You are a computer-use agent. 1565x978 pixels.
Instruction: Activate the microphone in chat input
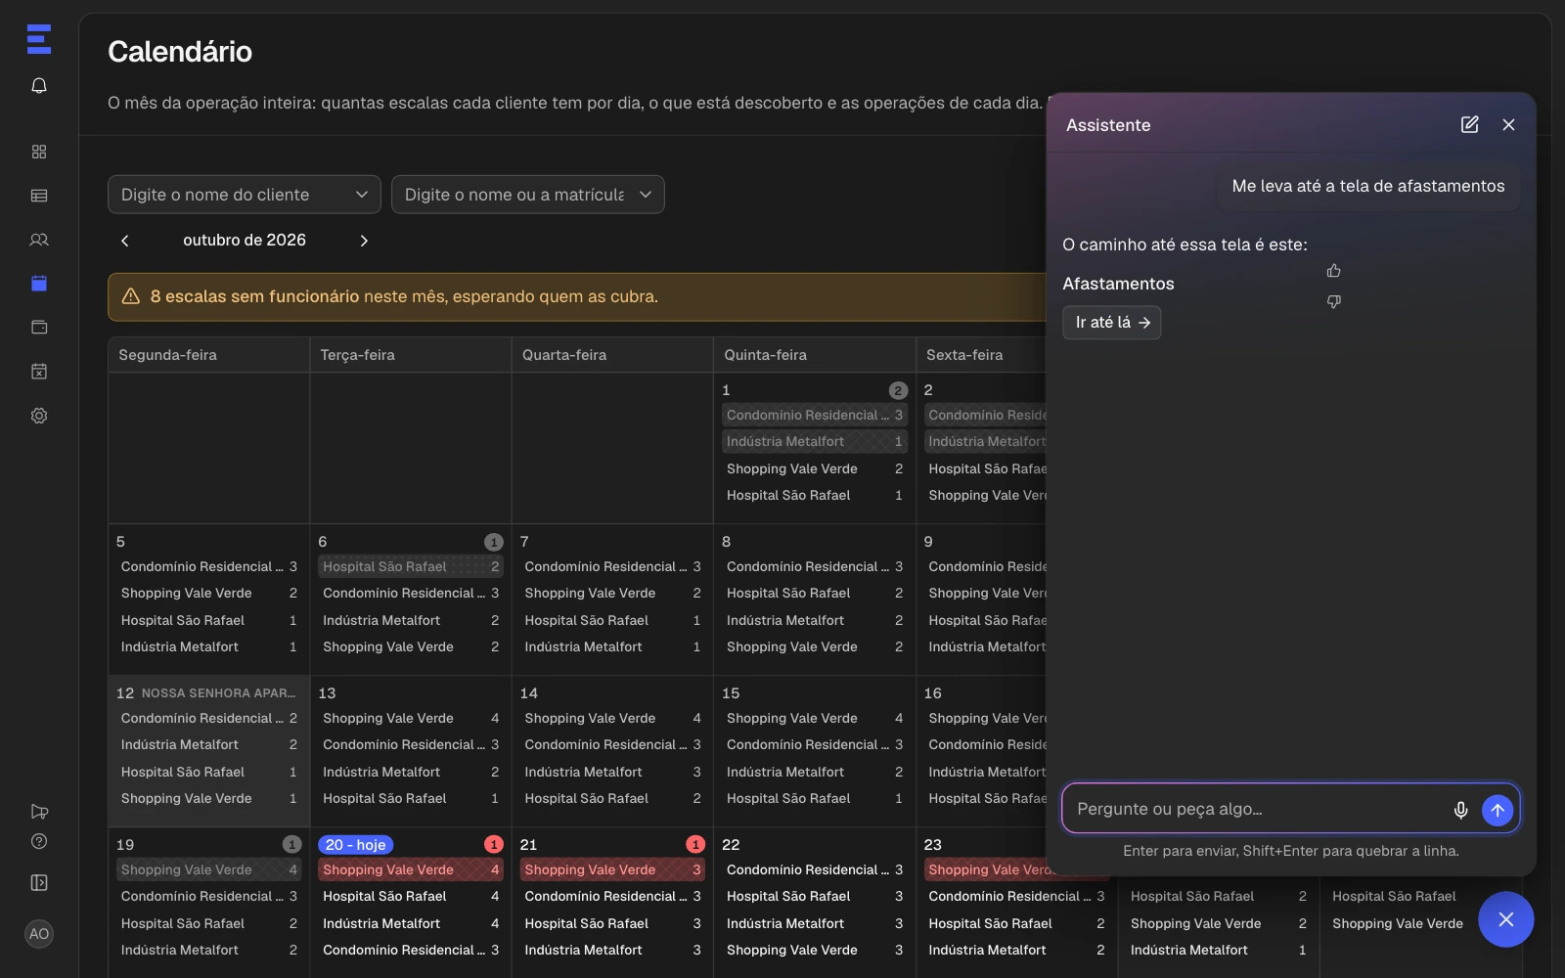pos(1460,810)
